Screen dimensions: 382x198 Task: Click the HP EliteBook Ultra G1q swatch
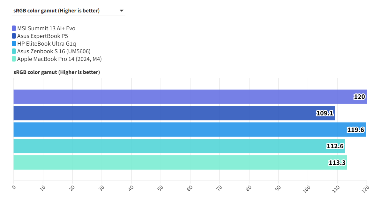(14, 44)
